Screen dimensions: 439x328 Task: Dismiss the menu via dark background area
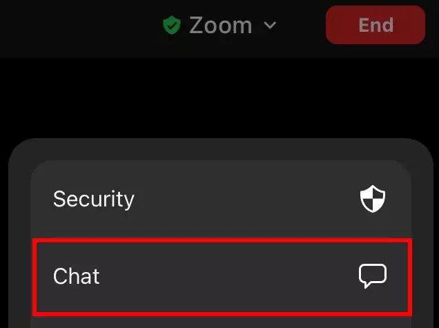221,97
